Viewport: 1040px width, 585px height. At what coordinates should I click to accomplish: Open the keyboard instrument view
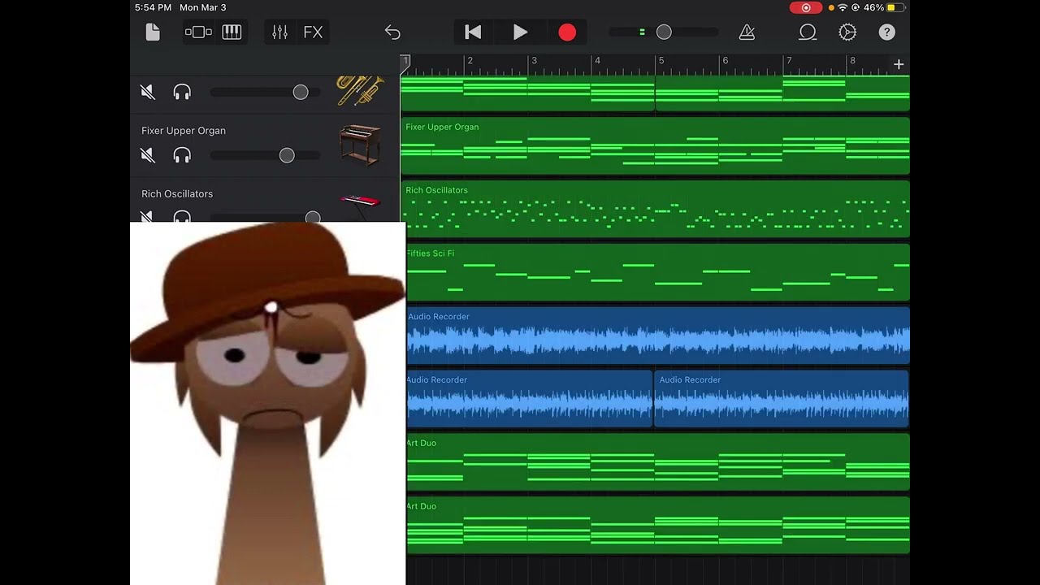[x=232, y=32]
